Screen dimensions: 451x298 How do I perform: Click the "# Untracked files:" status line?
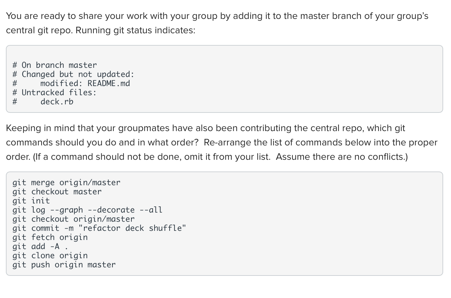tap(55, 93)
